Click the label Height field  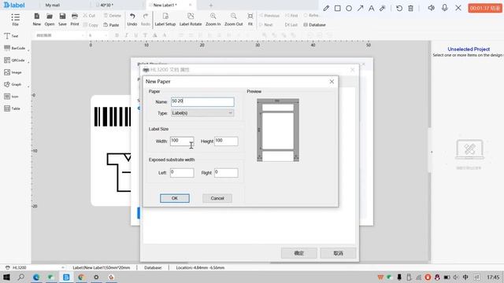click(x=226, y=141)
